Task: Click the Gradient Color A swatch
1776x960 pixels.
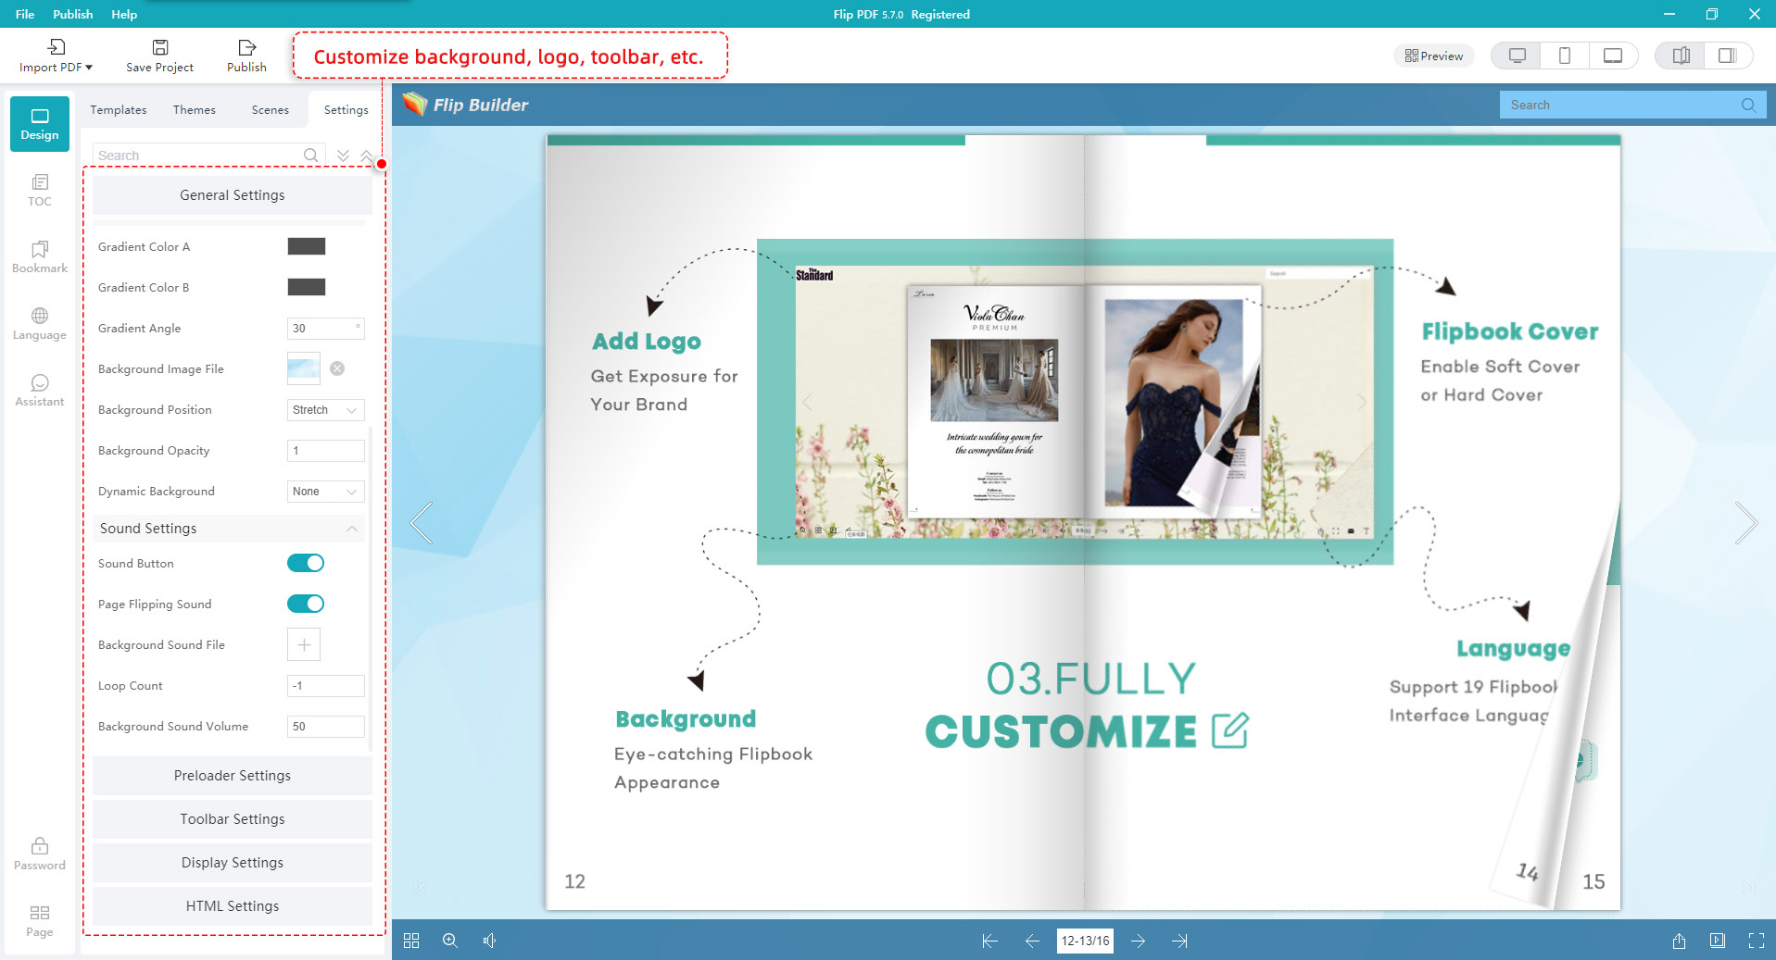Action: (x=307, y=246)
